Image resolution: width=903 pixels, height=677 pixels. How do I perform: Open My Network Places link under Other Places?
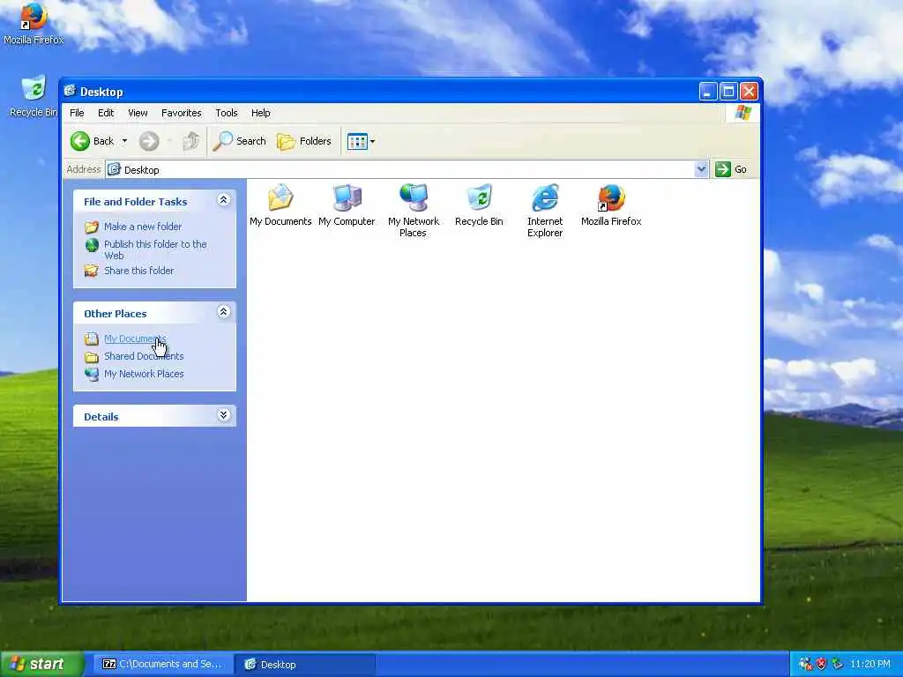pos(144,374)
